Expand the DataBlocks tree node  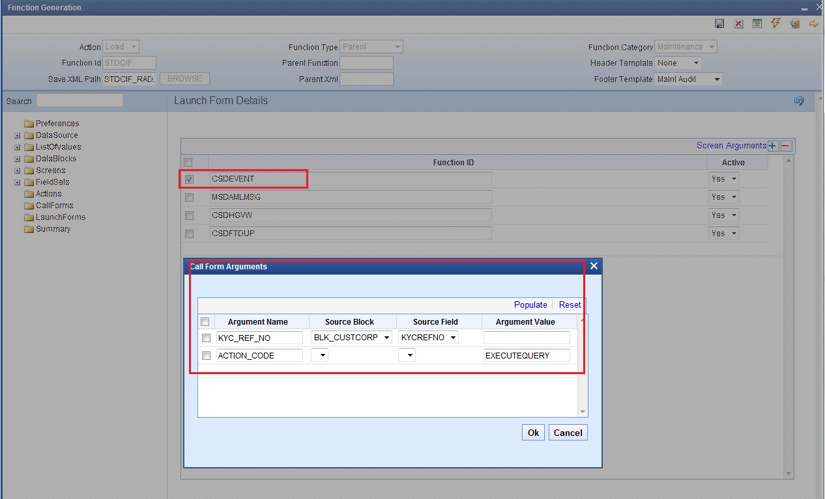[18, 159]
